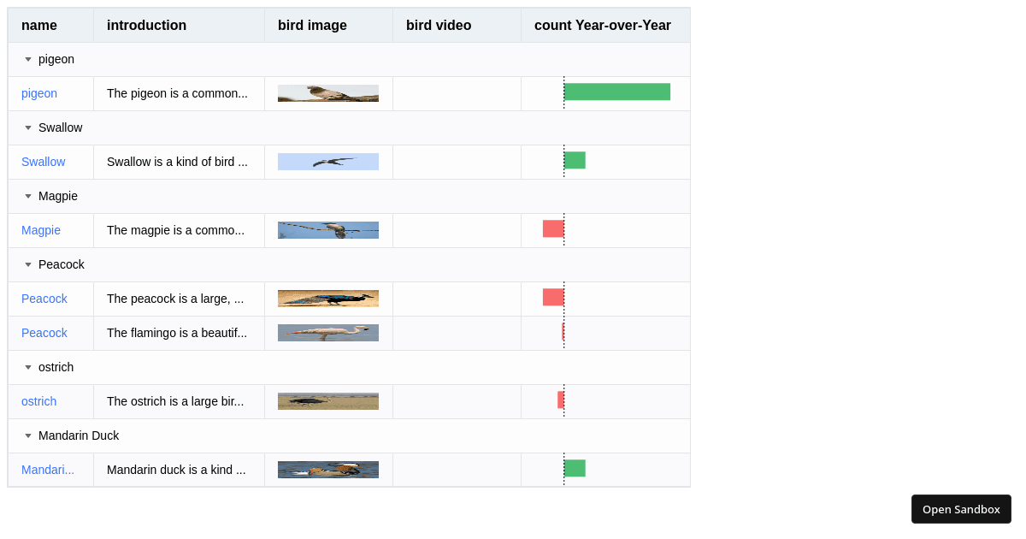Click the red decline bar for Magpie
The height and width of the screenshot is (539, 1026).
[x=552, y=227]
